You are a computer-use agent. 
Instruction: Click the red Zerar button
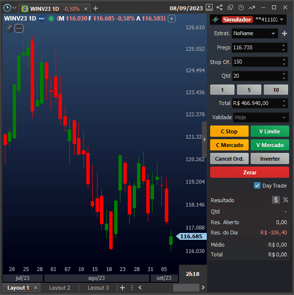250,172
